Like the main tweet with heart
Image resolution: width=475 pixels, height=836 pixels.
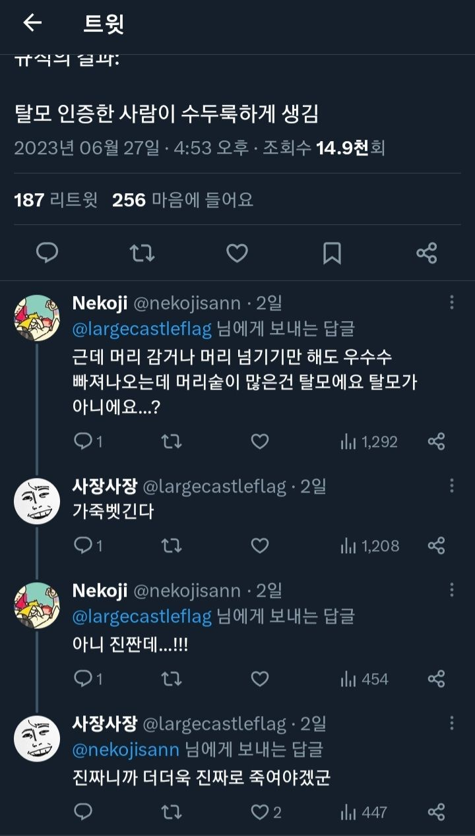pyautogui.click(x=237, y=253)
